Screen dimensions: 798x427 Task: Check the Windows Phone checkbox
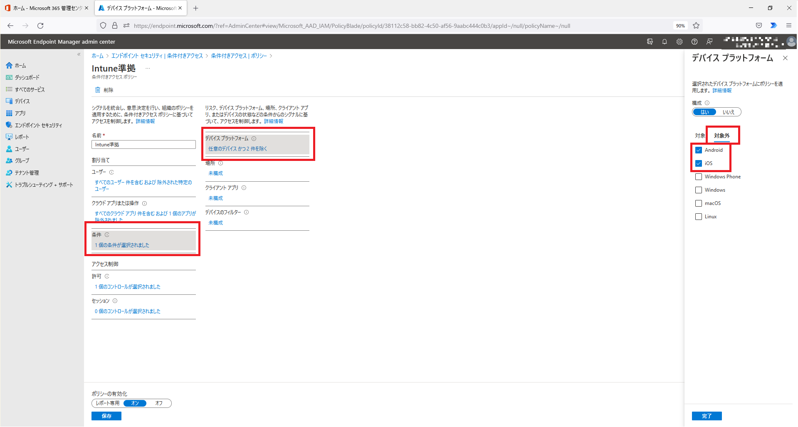[699, 177]
